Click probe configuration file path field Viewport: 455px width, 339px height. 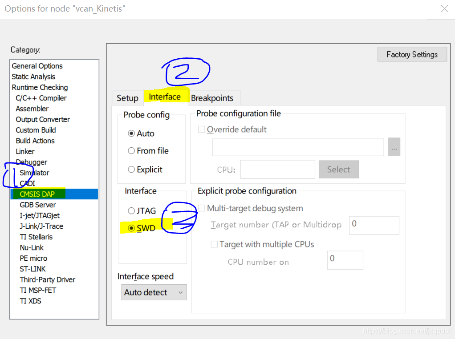298,147
